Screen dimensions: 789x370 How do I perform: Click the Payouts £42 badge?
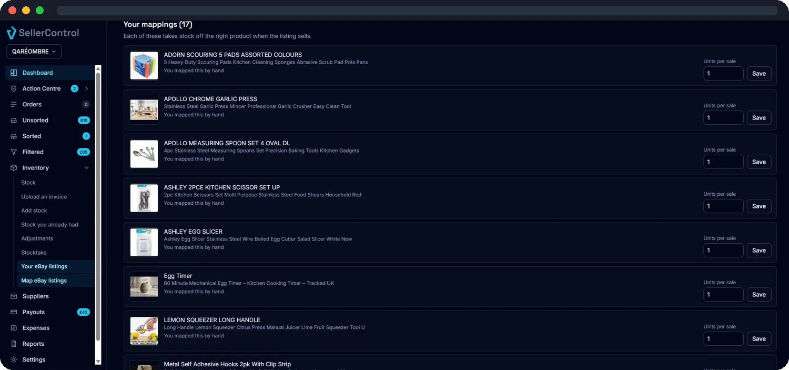click(84, 312)
